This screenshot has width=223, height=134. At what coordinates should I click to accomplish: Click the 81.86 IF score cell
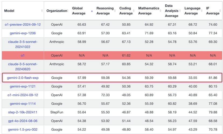pyautogui.click(x=213, y=78)
